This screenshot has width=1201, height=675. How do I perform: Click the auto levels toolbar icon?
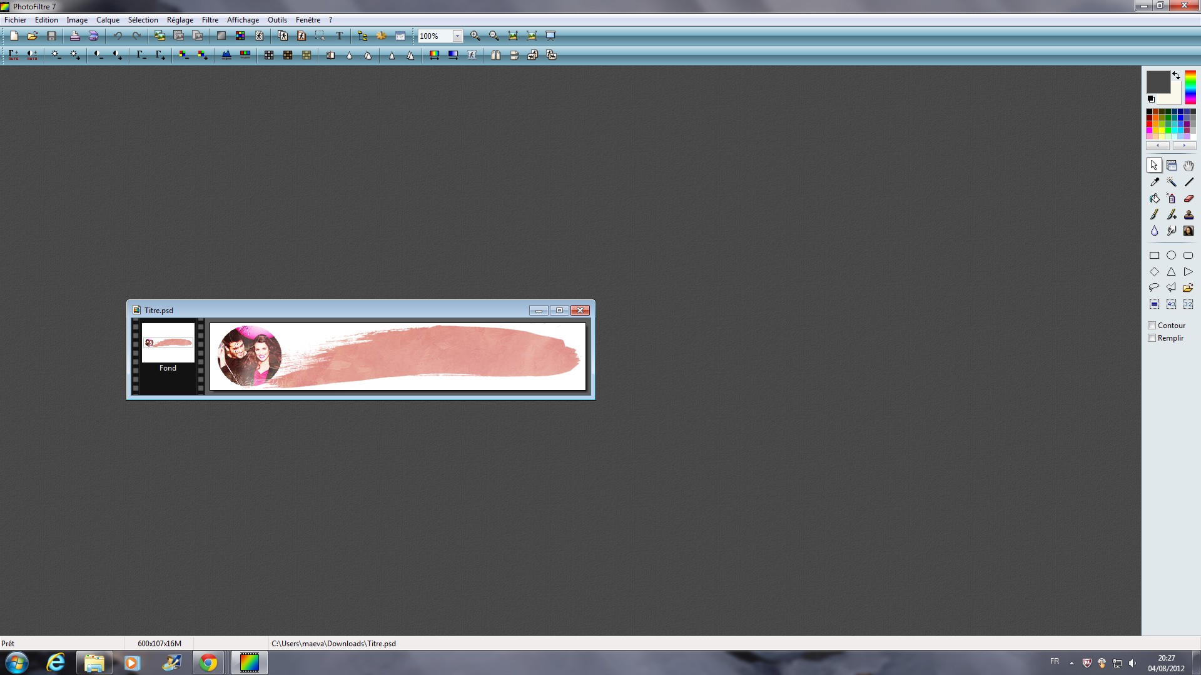[x=13, y=55]
